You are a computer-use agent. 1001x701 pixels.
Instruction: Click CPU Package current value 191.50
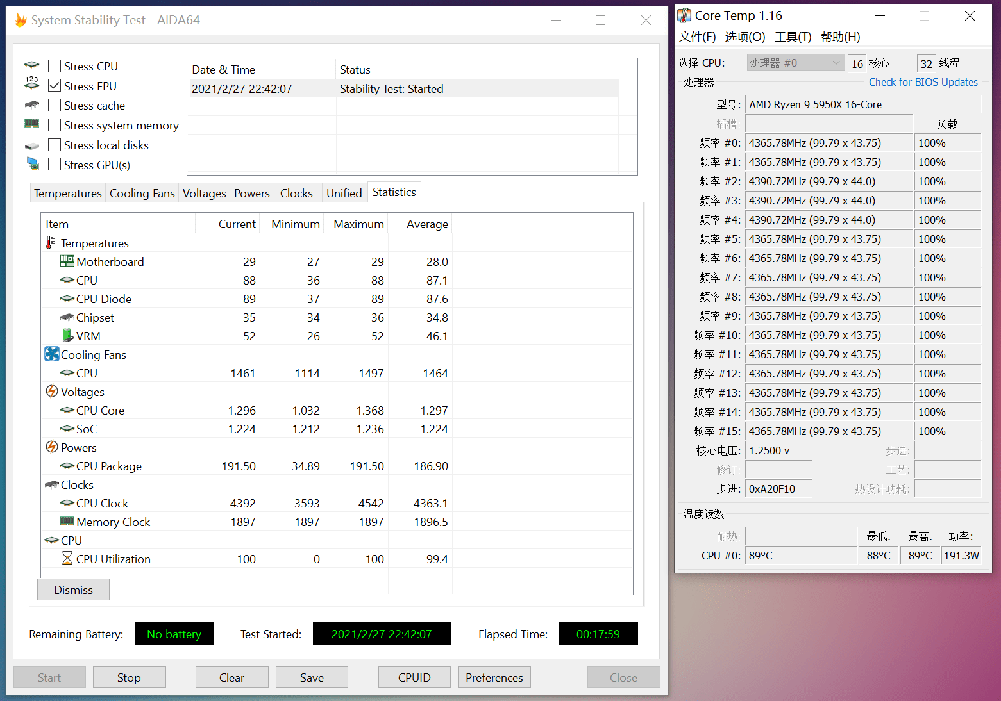[239, 466]
